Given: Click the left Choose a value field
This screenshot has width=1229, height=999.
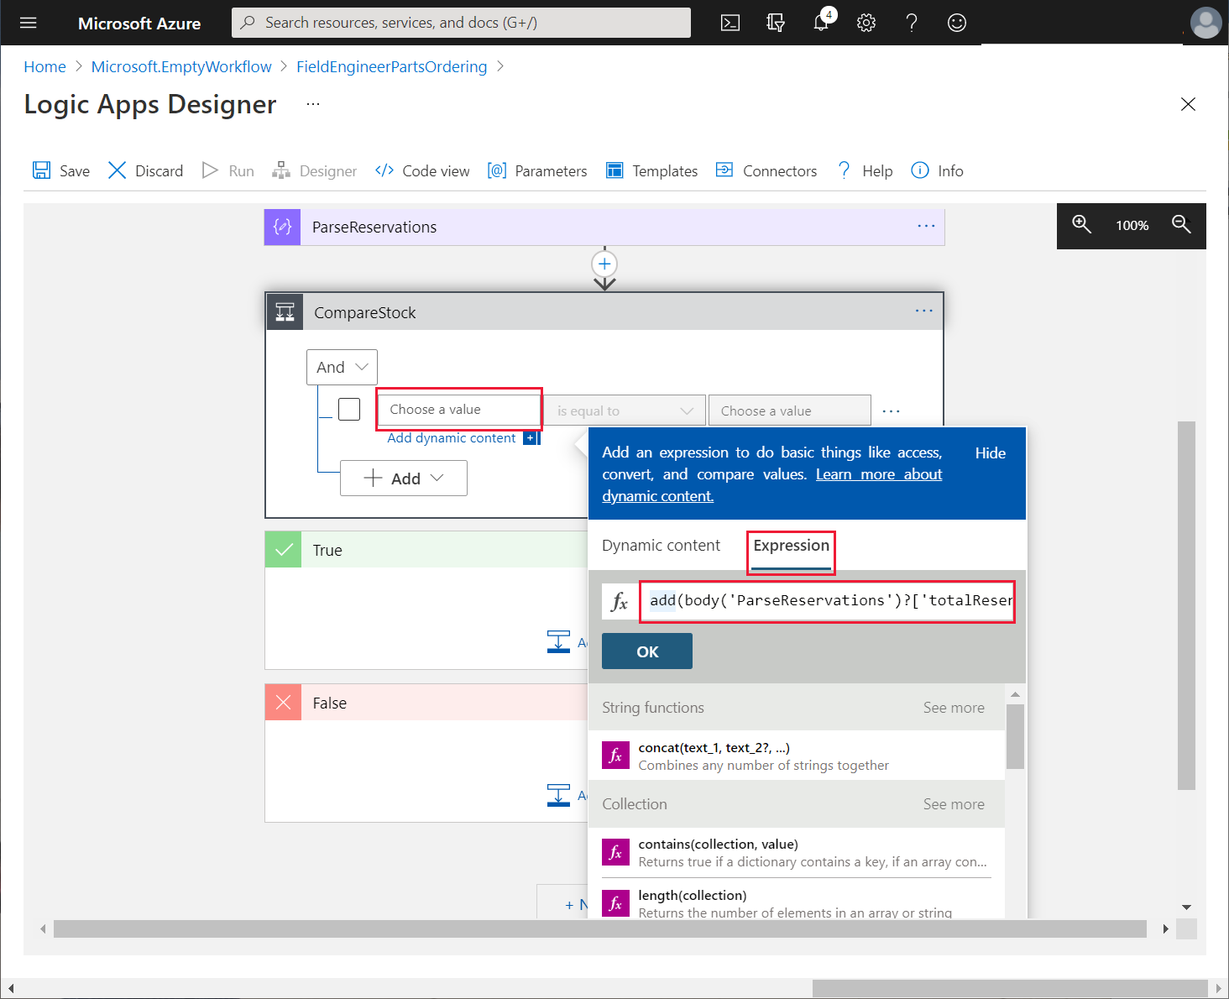Looking at the screenshot, I should 459,409.
